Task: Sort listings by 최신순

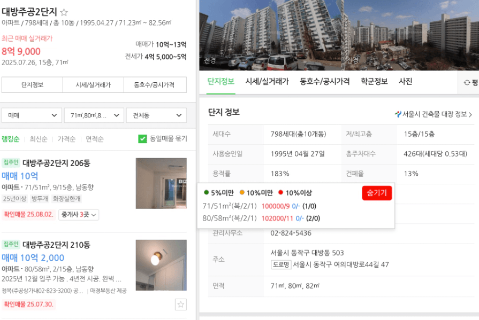Action: point(39,139)
